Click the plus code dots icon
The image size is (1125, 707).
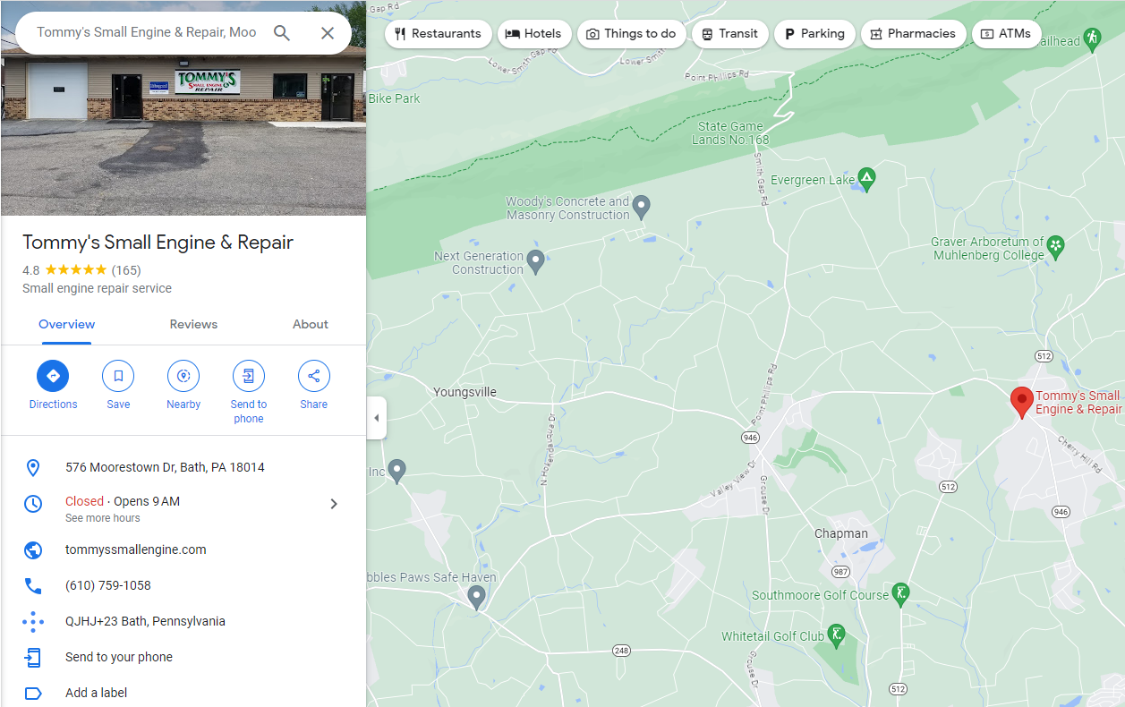(33, 621)
